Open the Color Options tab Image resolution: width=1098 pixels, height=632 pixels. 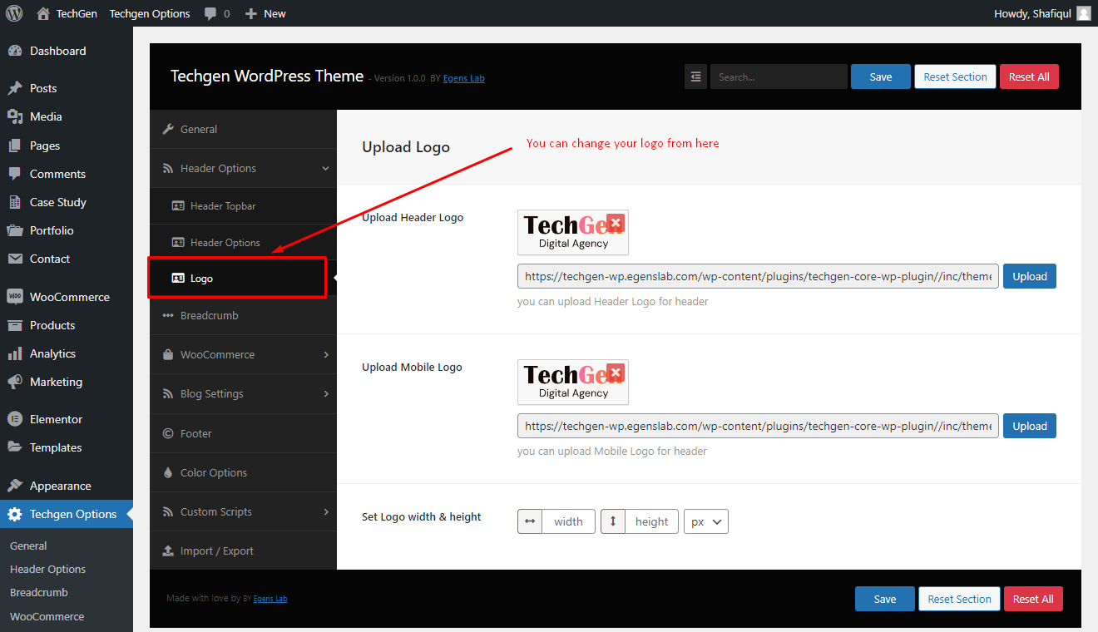243,472
